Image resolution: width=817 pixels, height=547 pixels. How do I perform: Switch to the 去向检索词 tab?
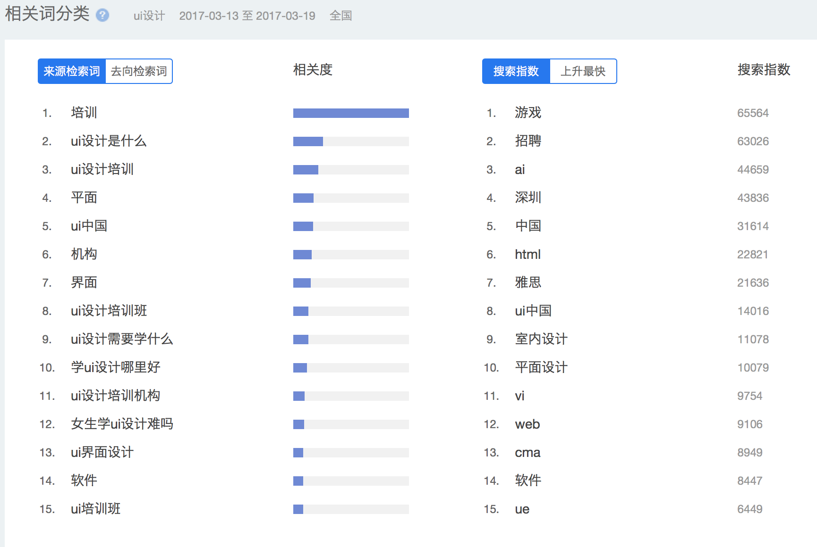click(139, 71)
